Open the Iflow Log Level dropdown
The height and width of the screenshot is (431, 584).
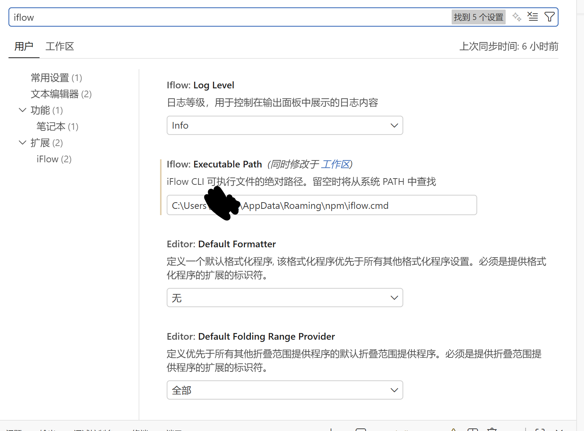coord(285,126)
